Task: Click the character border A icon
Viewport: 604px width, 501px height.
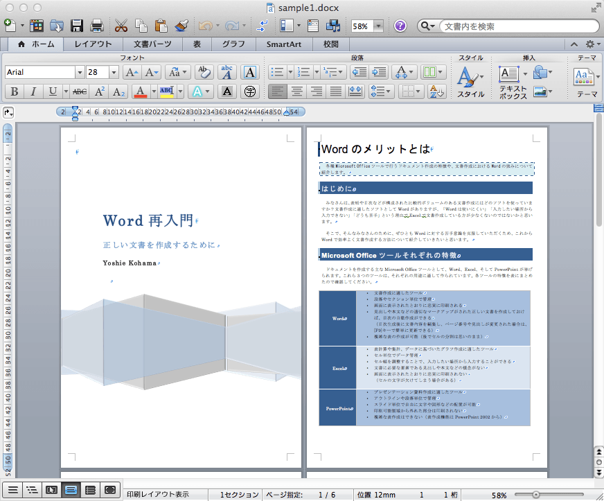Action: pyautogui.click(x=250, y=72)
